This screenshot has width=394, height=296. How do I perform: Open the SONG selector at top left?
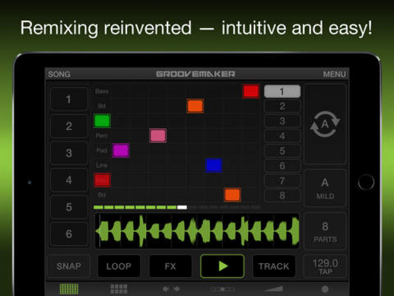[59, 74]
